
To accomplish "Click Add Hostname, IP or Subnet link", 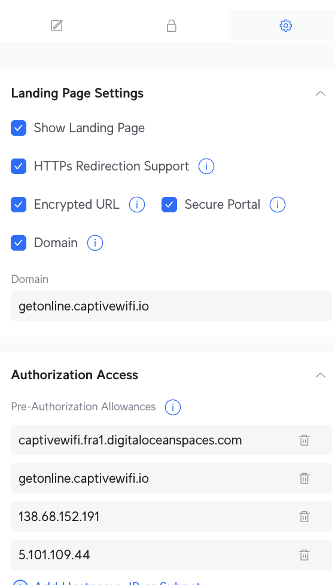I will 118,583.
